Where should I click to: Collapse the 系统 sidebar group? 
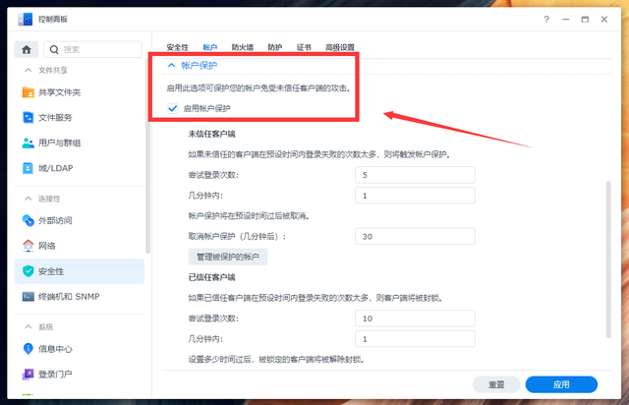coord(29,327)
